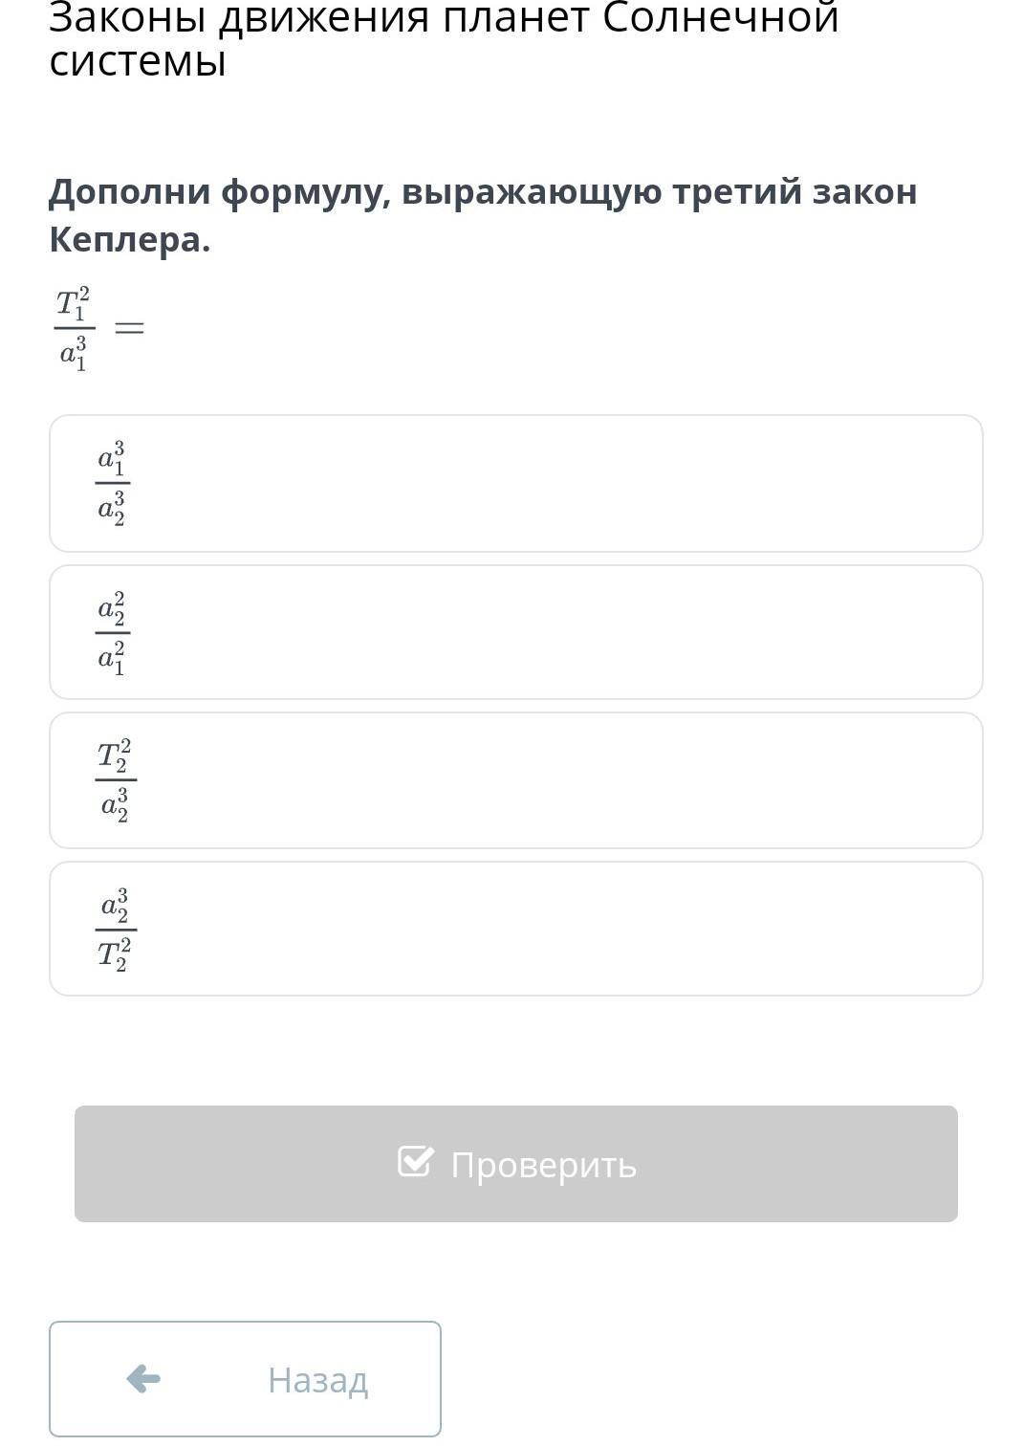Click the left arrow icon beside Назад

pyautogui.click(x=143, y=1379)
